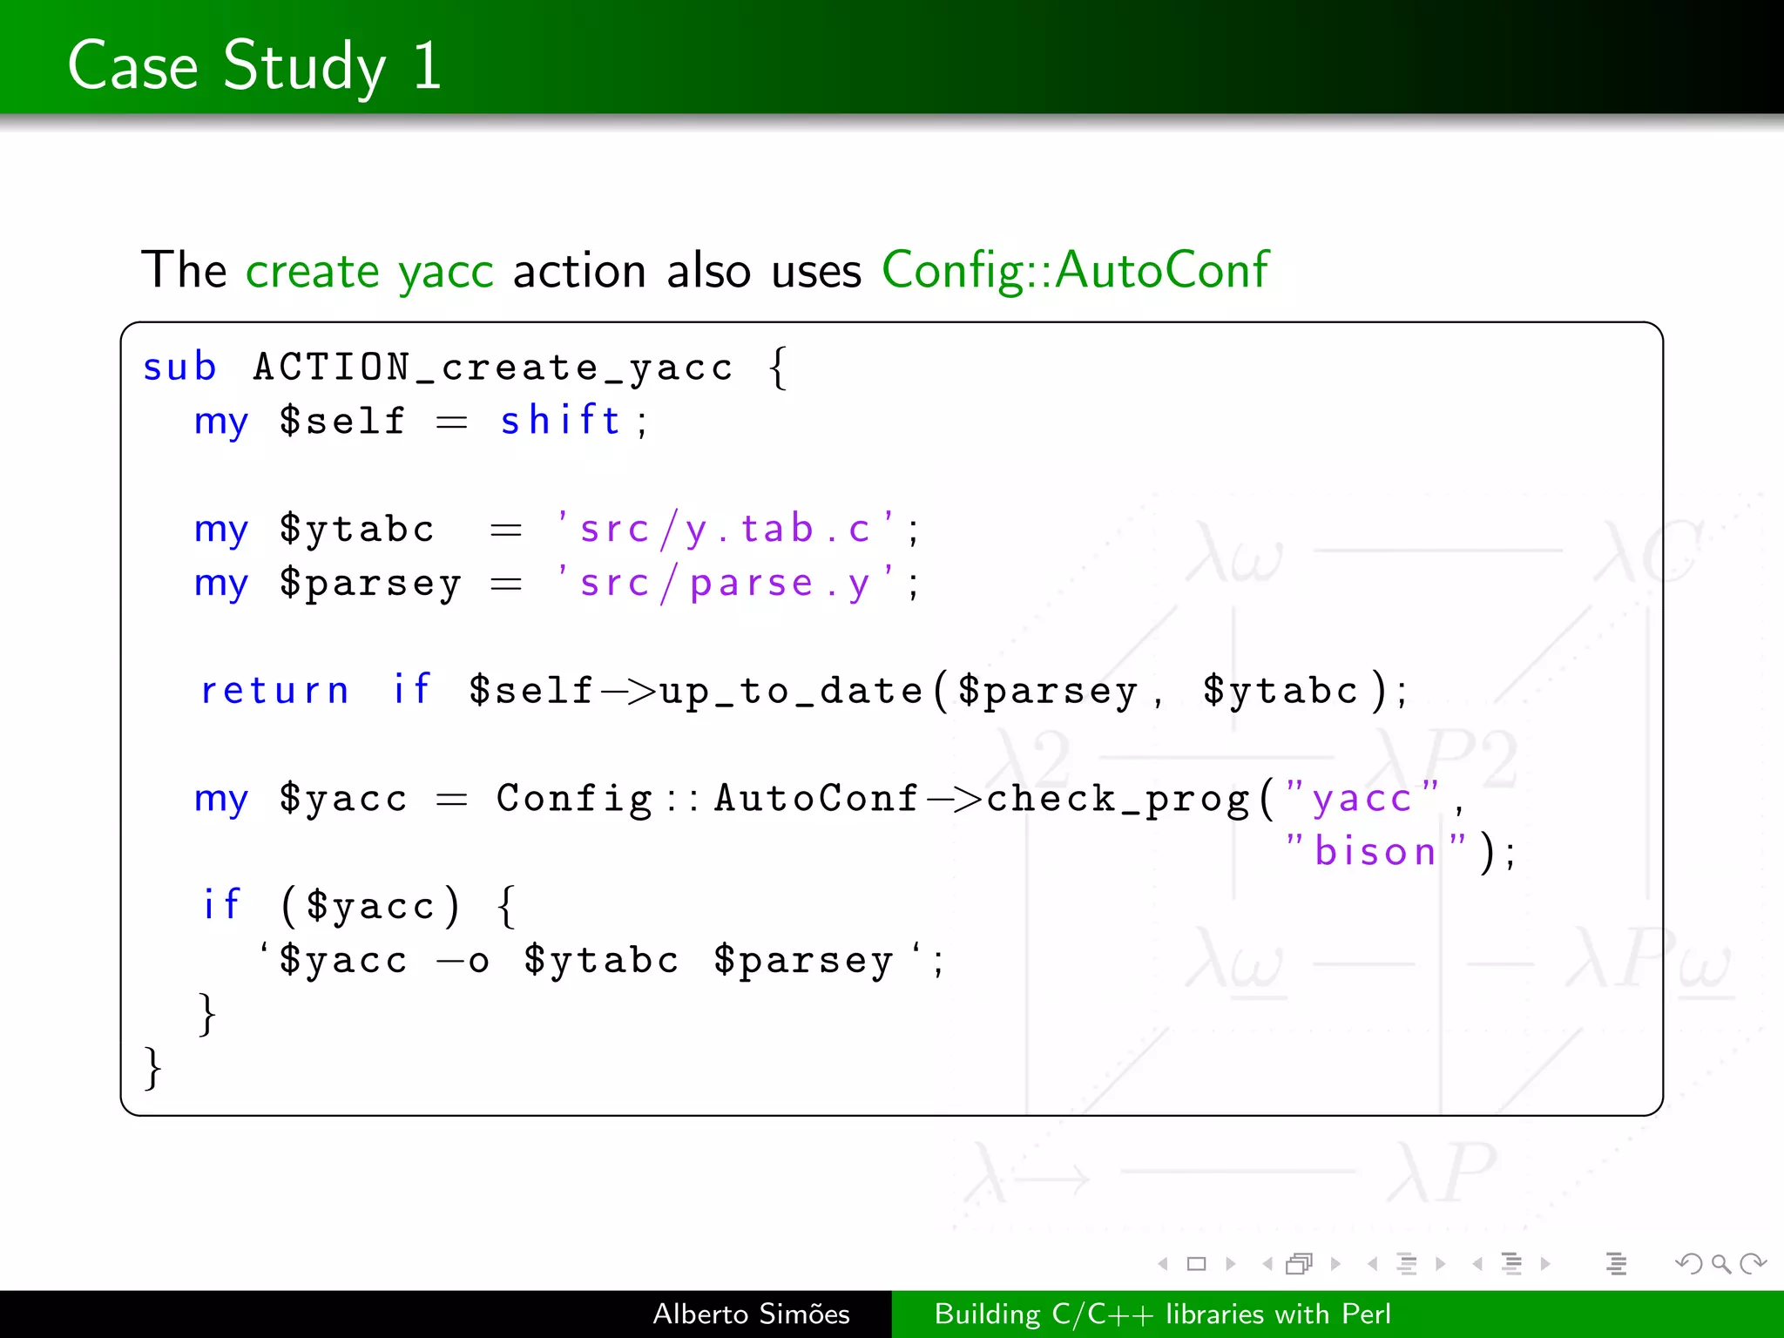The image size is (1784, 1338).
Task: Click the magnifier search icon
Action: (x=1720, y=1264)
